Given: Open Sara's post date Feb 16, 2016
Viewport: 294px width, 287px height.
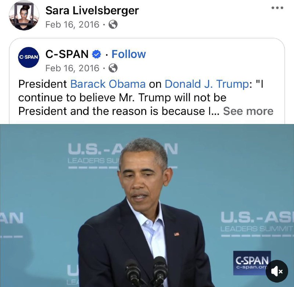Looking at the screenshot, I should 72,25.
